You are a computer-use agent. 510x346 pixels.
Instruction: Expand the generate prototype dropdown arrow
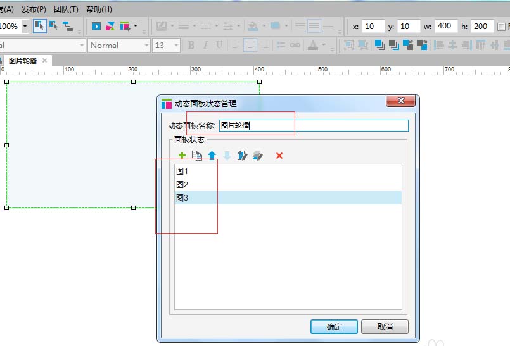(x=136, y=25)
